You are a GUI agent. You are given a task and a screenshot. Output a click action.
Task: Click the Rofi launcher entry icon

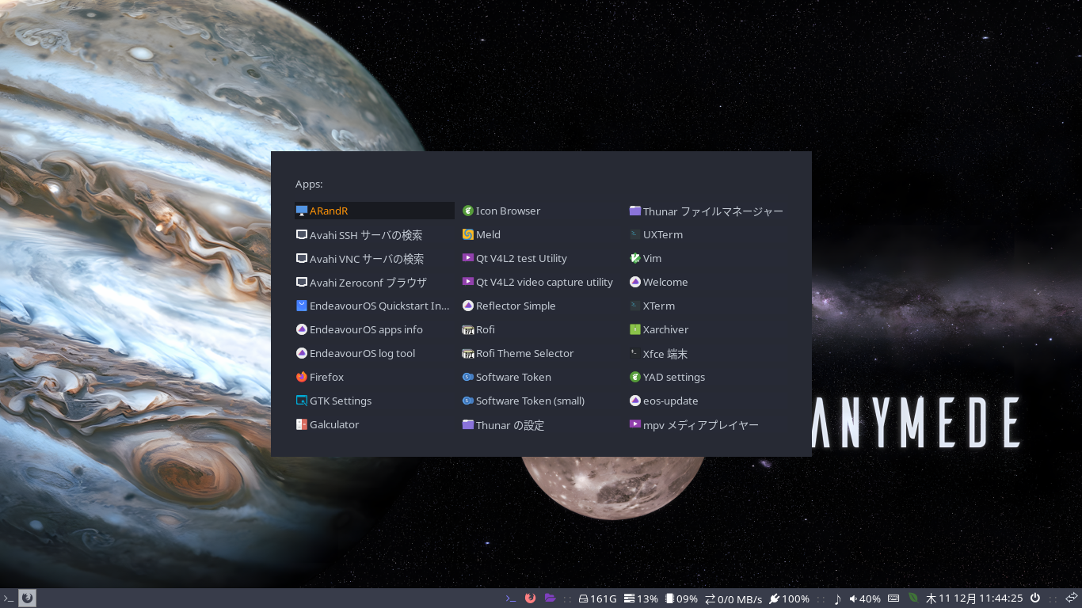(x=468, y=329)
